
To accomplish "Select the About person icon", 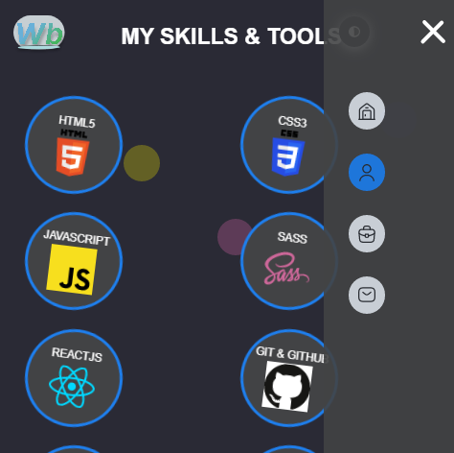I will 367,173.
